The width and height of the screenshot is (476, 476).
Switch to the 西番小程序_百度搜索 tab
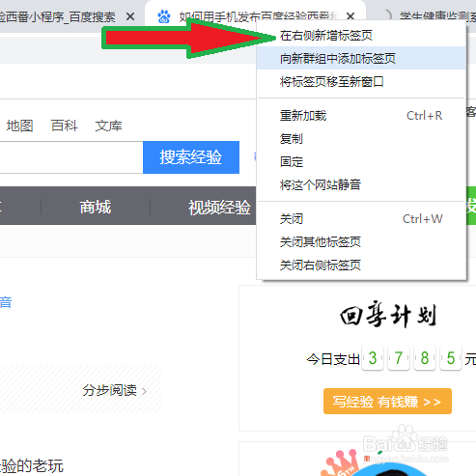(57, 17)
